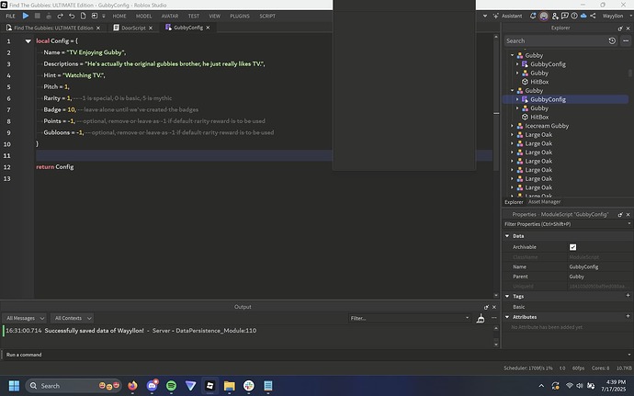634x396 pixels.
Task: Open the FILE menu
Action: point(10,16)
